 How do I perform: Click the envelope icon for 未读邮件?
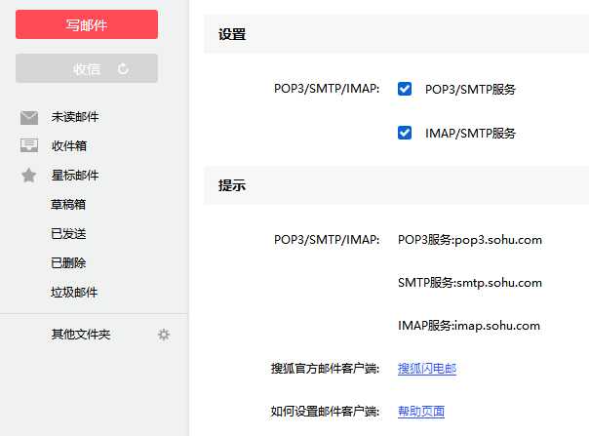tap(29, 117)
